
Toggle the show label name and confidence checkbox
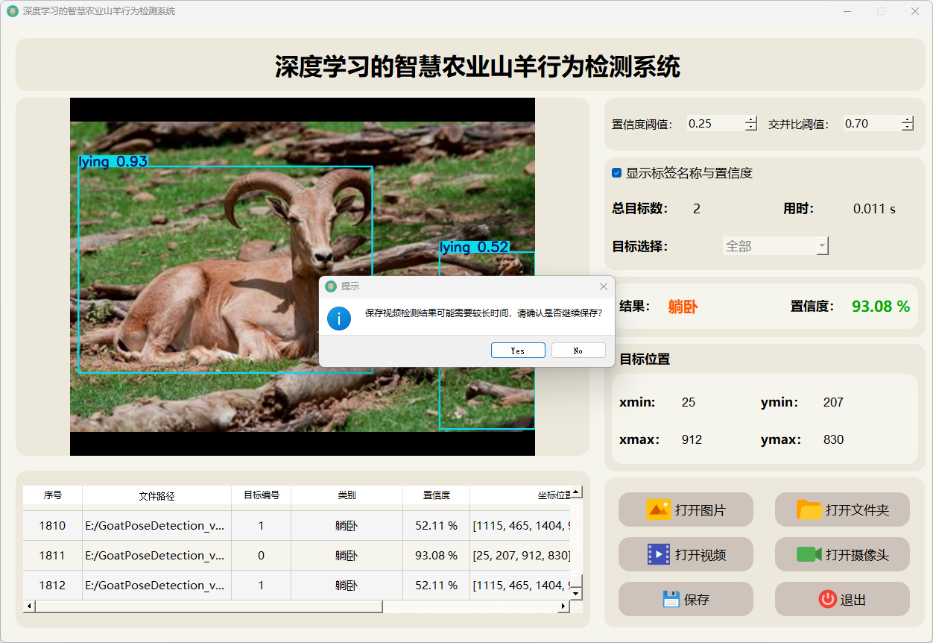tap(617, 173)
